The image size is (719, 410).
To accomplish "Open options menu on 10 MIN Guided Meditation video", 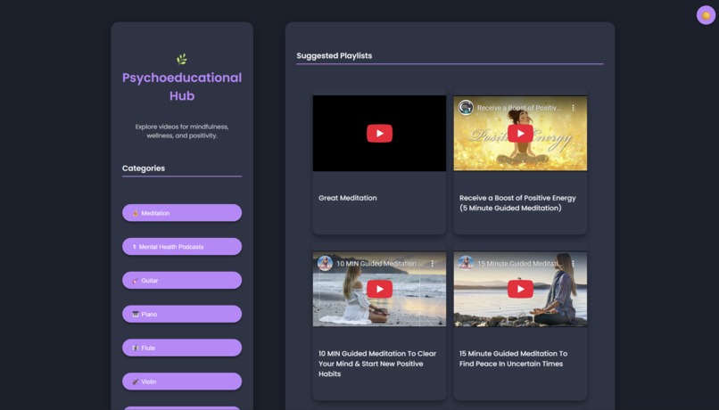I will 432,264.
